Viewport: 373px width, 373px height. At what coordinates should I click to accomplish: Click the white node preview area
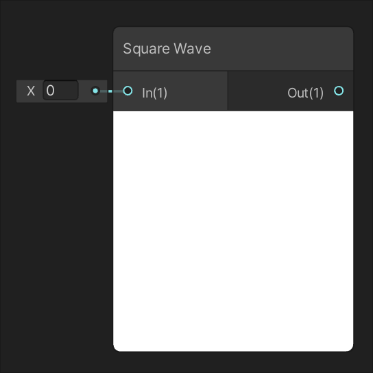(233, 231)
